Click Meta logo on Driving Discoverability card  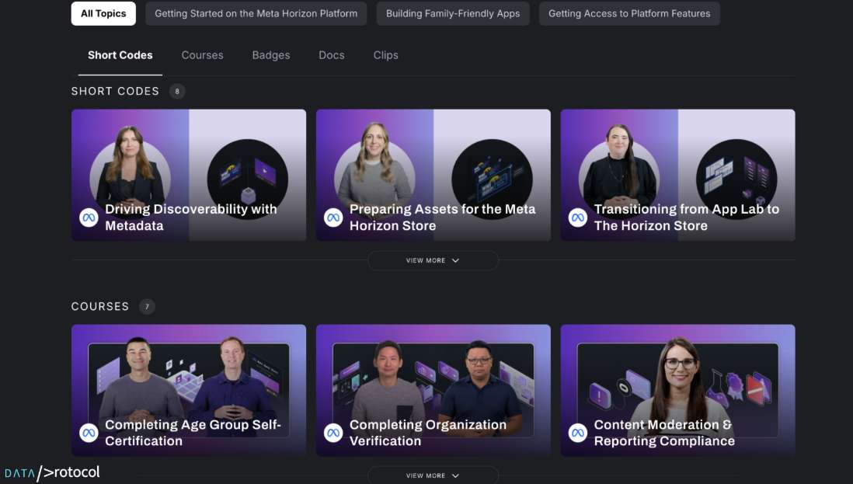[89, 218]
